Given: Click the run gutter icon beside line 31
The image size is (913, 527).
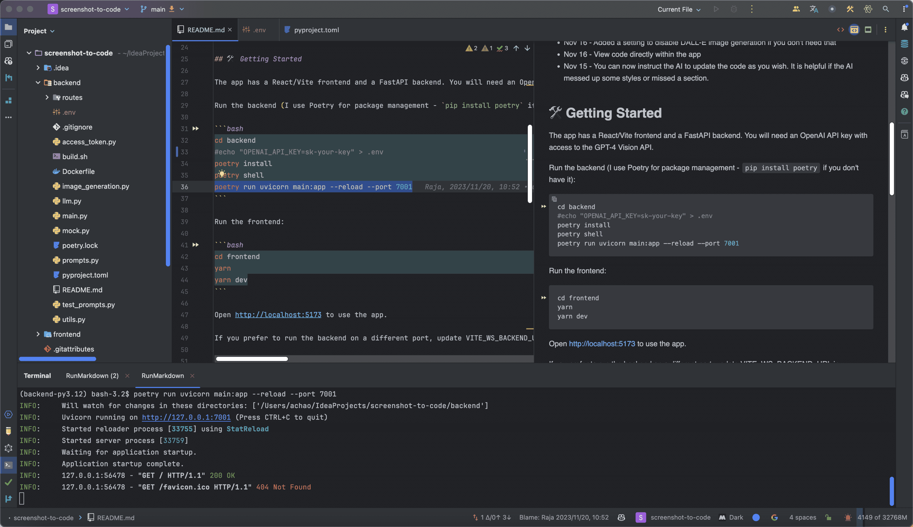Looking at the screenshot, I should pos(196,129).
